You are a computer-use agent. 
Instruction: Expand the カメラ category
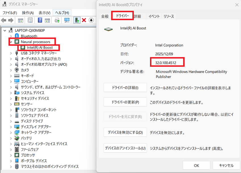[x=11, y=70]
